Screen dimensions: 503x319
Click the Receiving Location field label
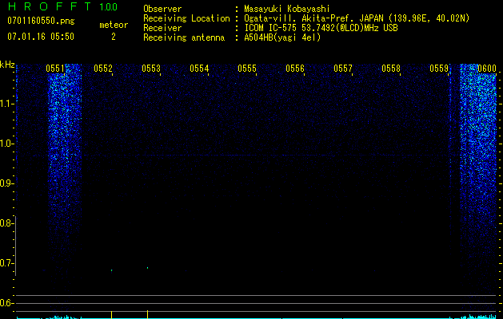[186, 18]
